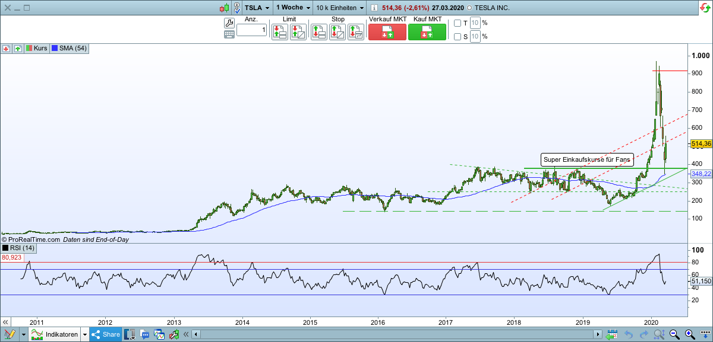Open the chart properties wrench icon
The height and width of the screenshot is (342, 713).
pos(173,334)
